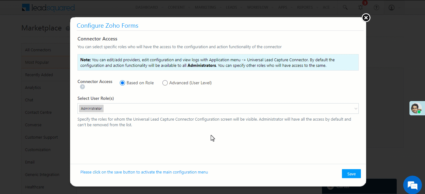The height and width of the screenshot is (194, 425).
Task: Click the agent video avatar on right edge
Action: pos(417,108)
